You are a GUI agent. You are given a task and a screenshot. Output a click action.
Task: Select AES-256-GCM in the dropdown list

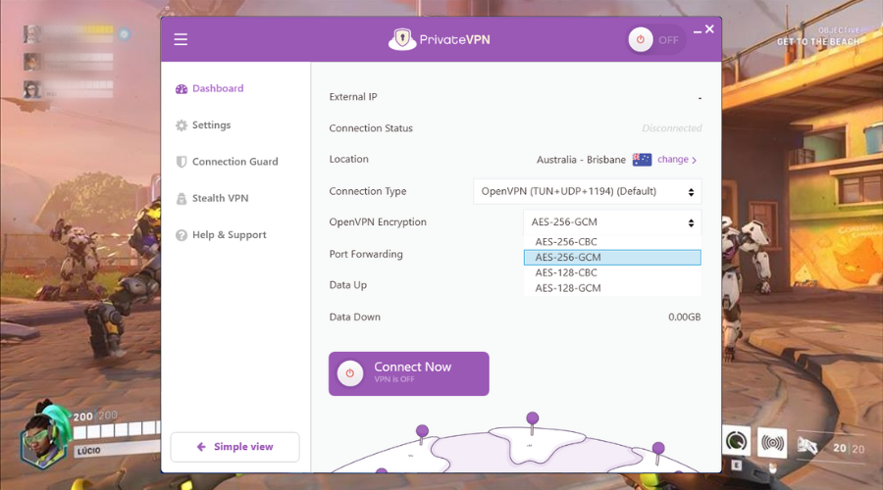(x=612, y=257)
